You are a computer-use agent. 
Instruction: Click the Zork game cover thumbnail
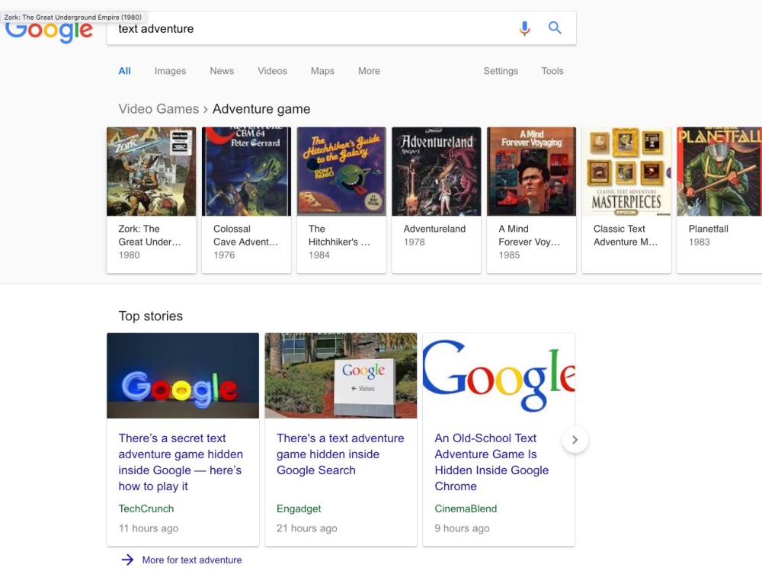[x=151, y=172]
